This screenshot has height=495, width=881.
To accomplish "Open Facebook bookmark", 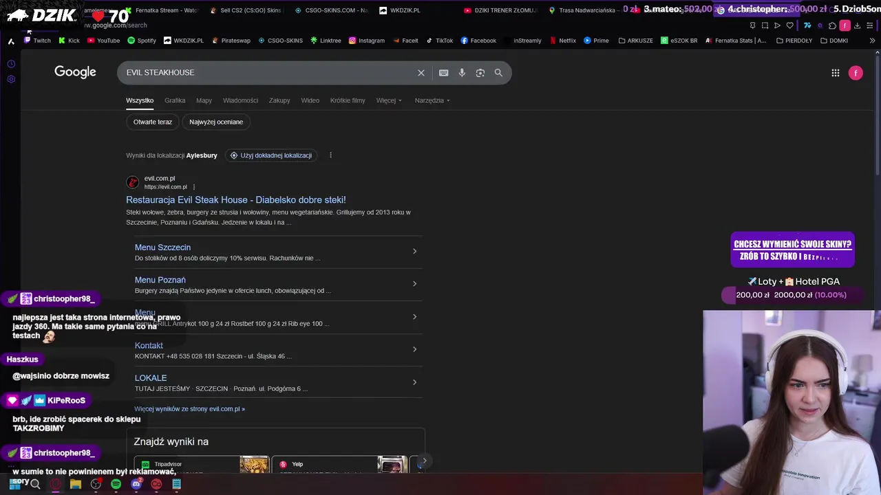I will pos(478,41).
